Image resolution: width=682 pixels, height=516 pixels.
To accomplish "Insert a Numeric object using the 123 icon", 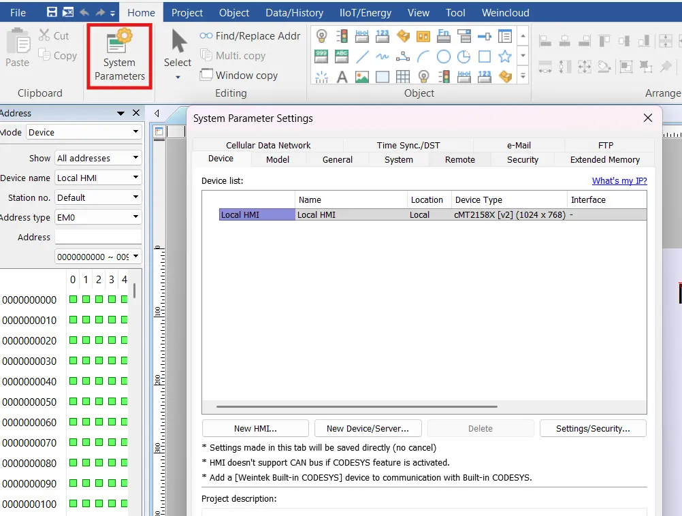I will click(381, 35).
